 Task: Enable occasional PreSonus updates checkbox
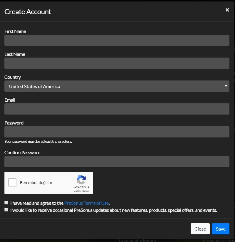(x=6, y=210)
